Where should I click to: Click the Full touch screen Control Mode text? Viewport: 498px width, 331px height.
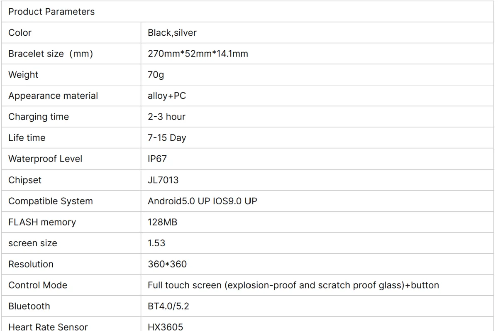point(293,285)
